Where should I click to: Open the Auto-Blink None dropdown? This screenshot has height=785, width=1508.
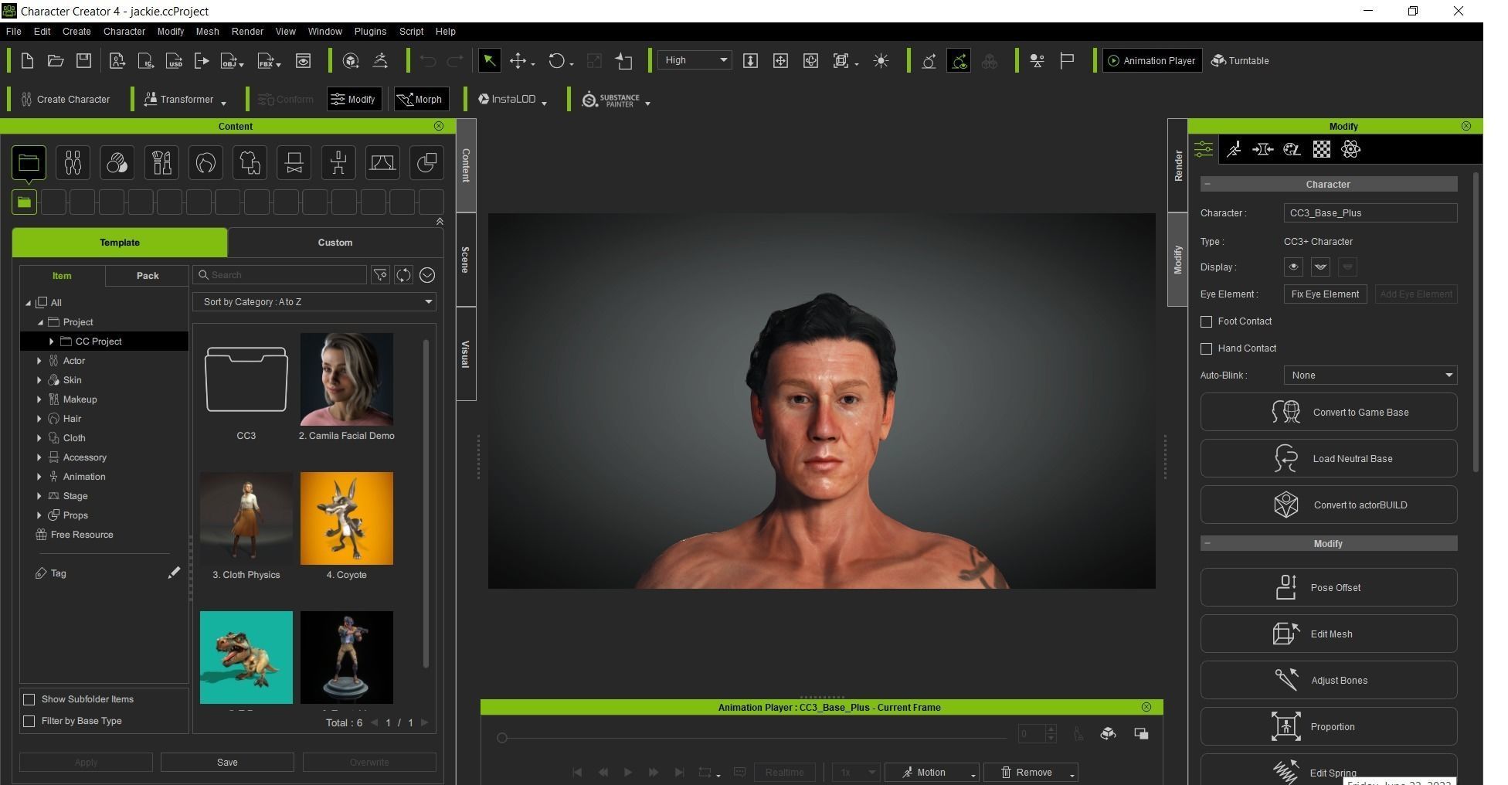tap(1370, 376)
